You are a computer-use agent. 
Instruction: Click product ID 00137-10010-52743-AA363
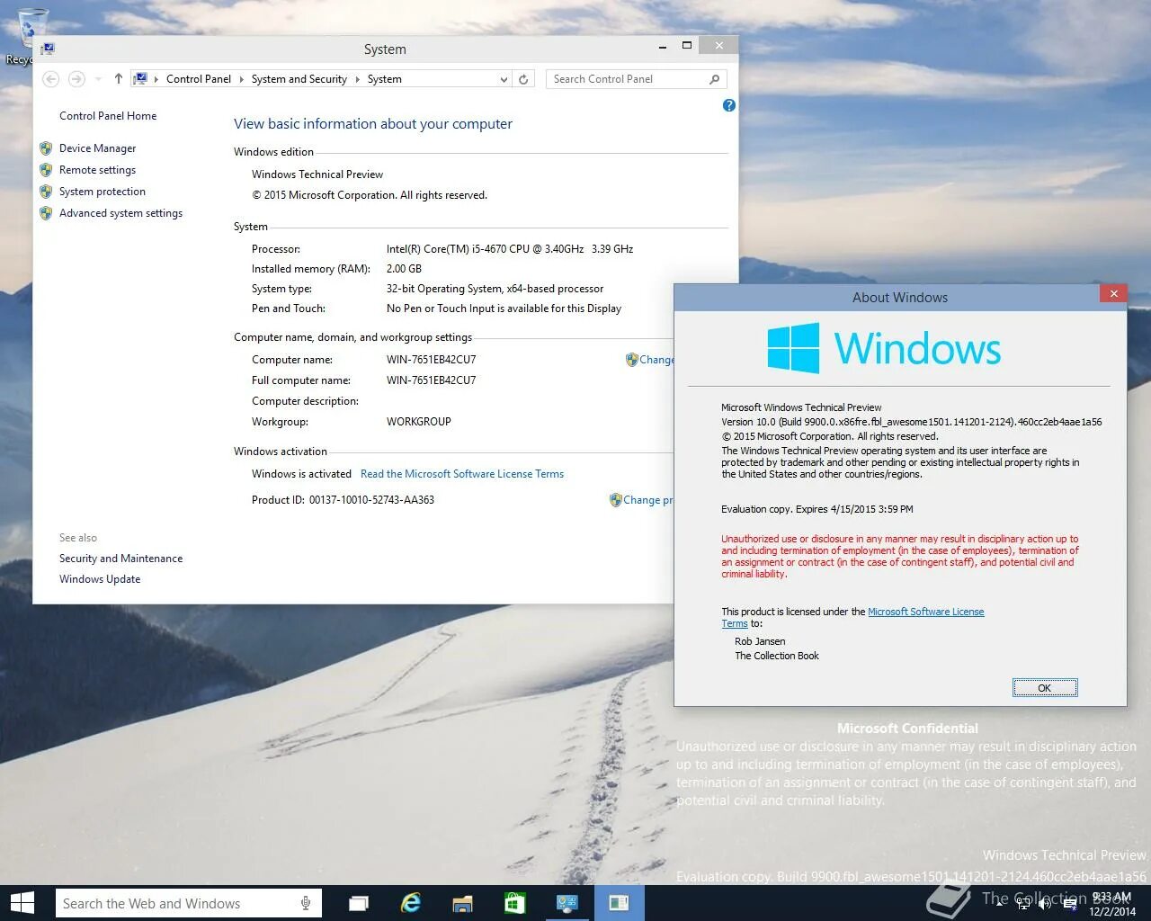pyautogui.click(x=371, y=500)
